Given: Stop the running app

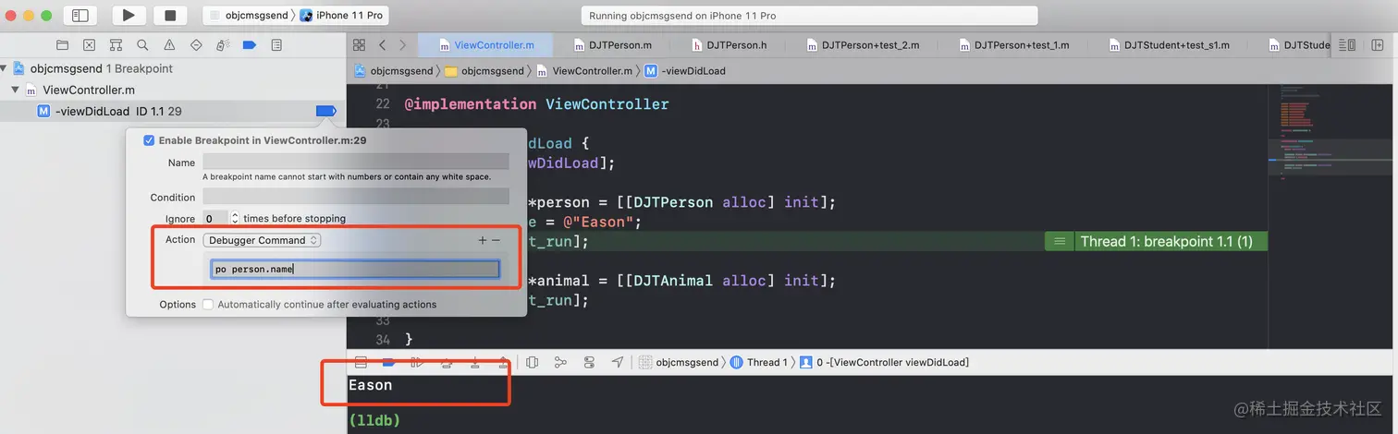Looking at the screenshot, I should click(170, 16).
